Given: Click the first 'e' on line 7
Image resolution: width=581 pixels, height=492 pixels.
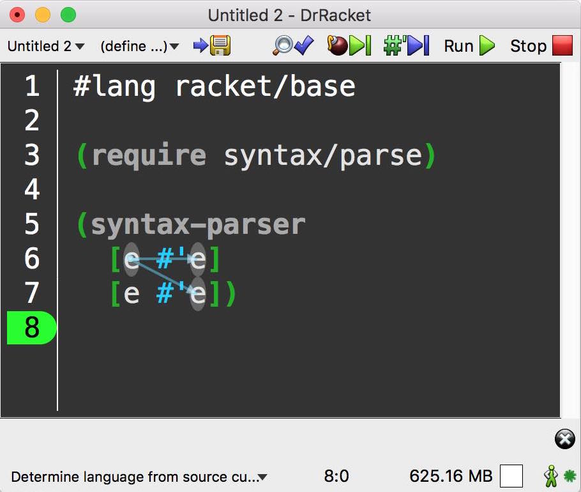Looking at the screenshot, I should point(131,294).
